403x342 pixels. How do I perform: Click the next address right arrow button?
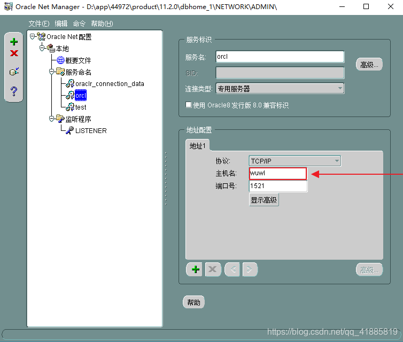[x=250, y=269]
